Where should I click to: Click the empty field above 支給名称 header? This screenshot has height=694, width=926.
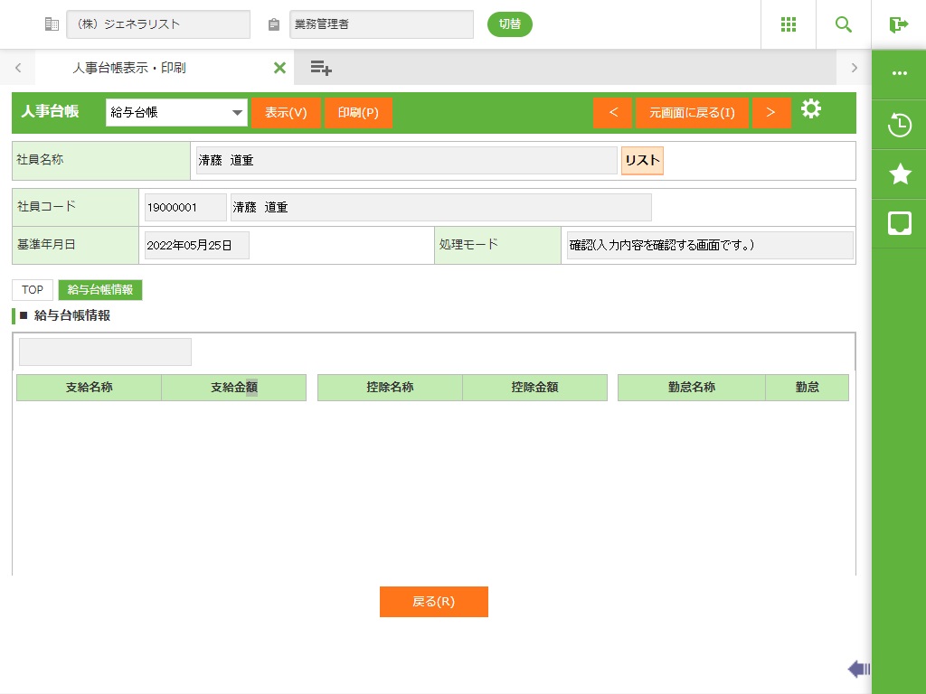point(105,352)
